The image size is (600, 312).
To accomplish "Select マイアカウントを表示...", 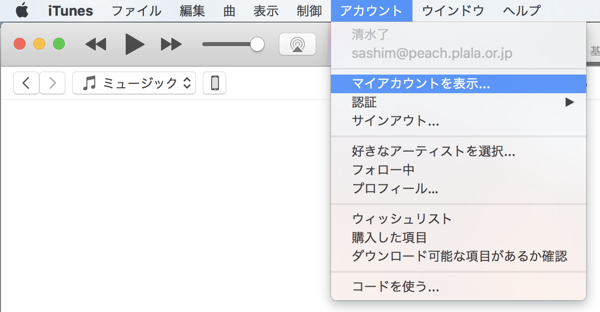I will click(459, 84).
